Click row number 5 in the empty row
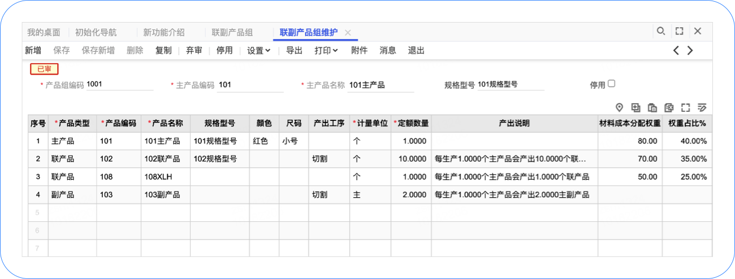The width and height of the screenshot is (735, 279). (38, 213)
